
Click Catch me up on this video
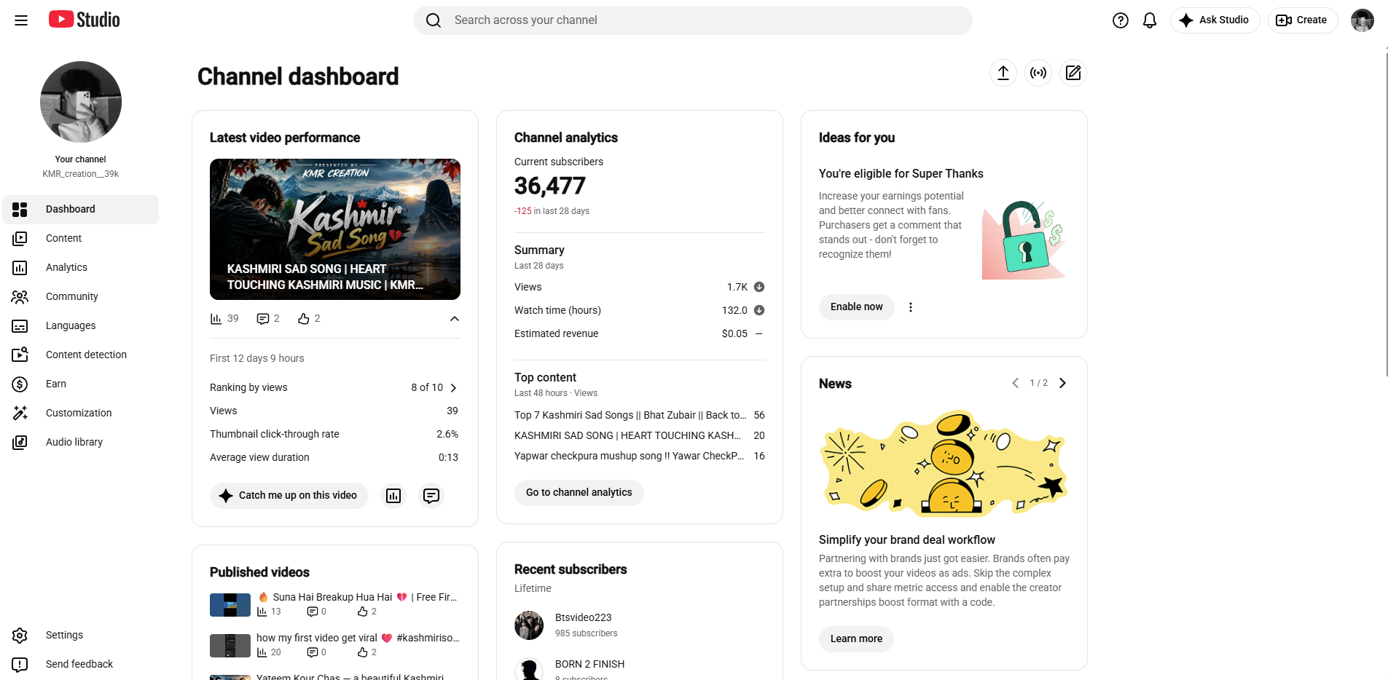click(289, 496)
